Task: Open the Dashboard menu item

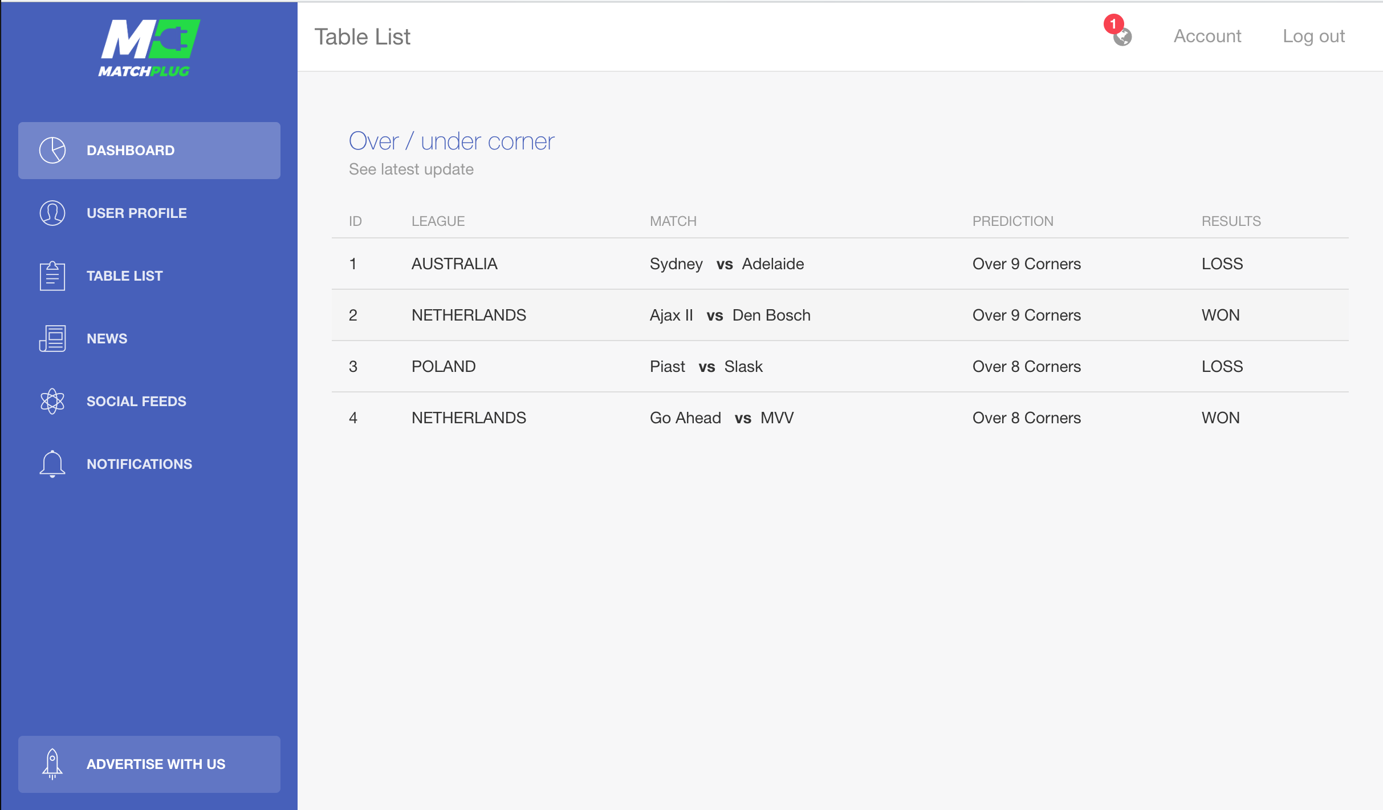Action: [149, 151]
